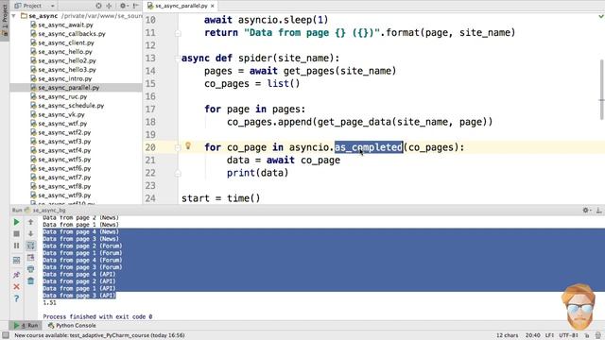Screen dimensions: 605x340
Task: Change line separator LF in status bar
Action: (x=549, y=335)
